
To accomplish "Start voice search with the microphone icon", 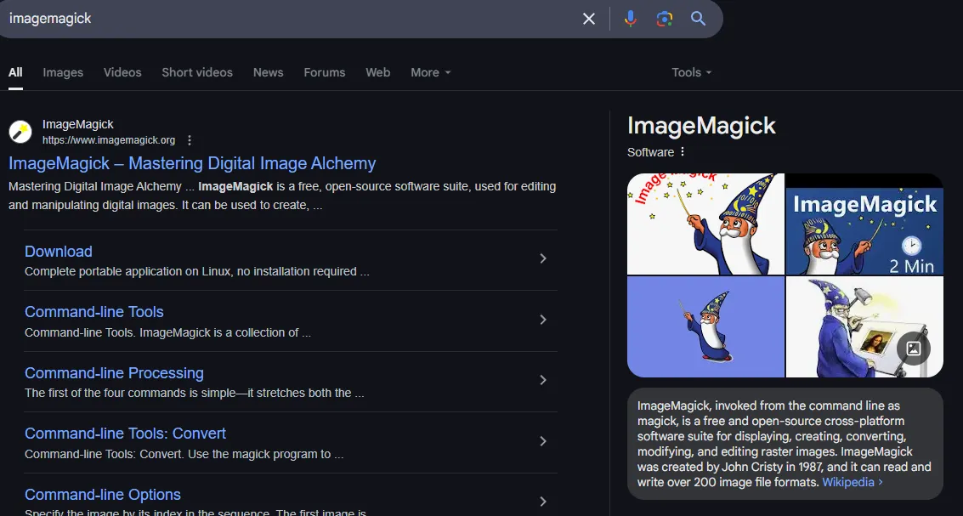I will [630, 19].
